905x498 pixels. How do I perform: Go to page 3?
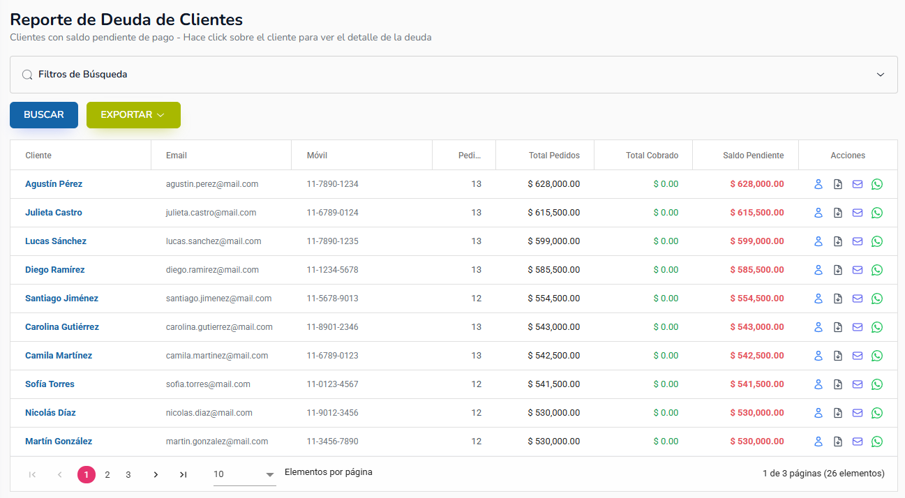128,475
